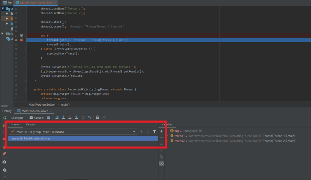Close the MathProblemSolver.java editor tab

click(x=54, y=3)
